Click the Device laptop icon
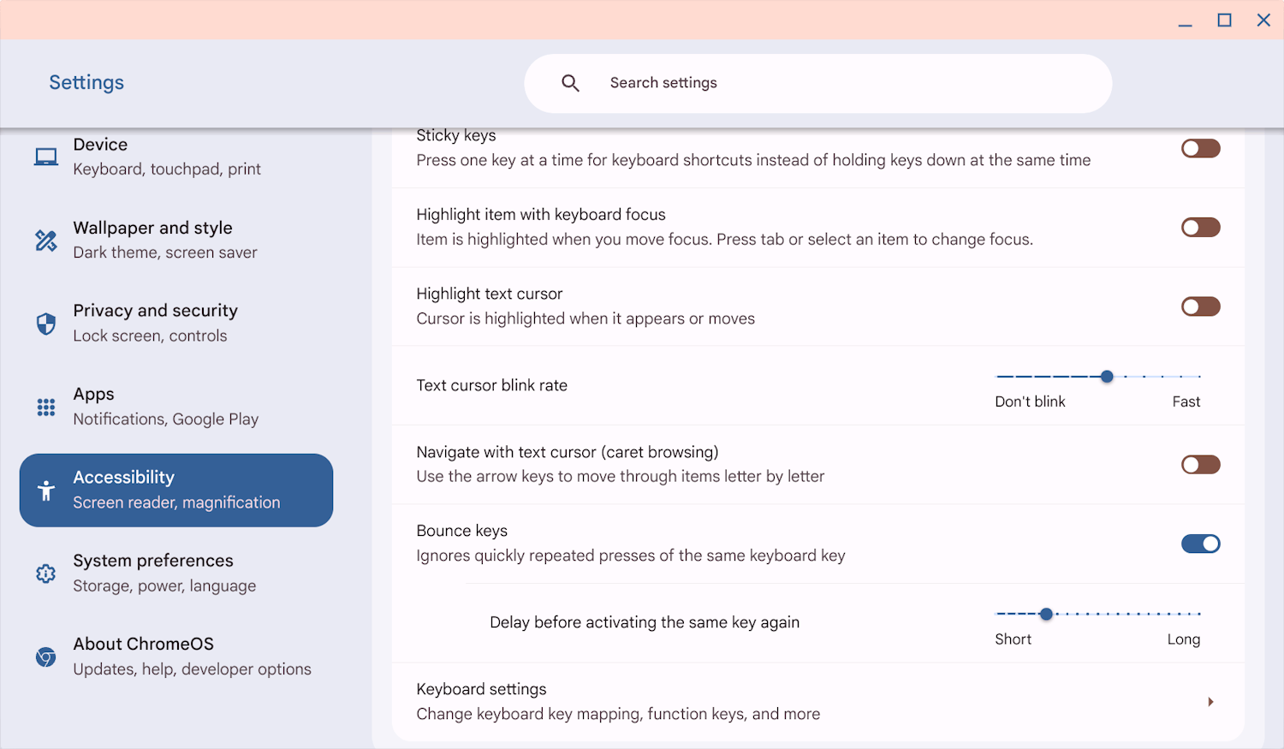 tap(45, 156)
